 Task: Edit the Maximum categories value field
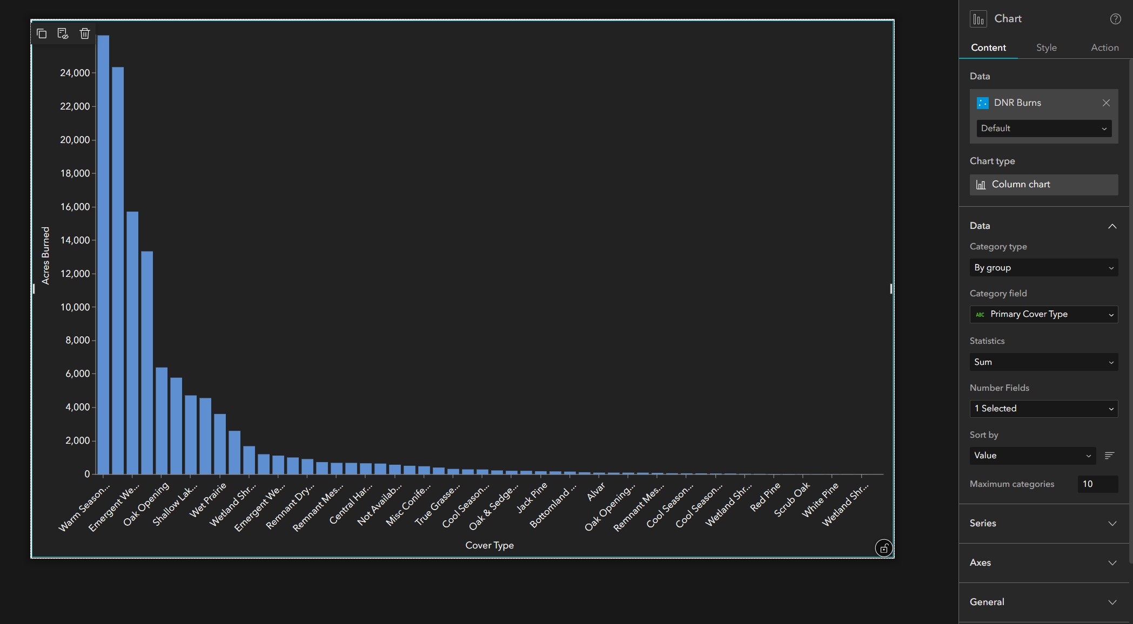pos(1097,484)
